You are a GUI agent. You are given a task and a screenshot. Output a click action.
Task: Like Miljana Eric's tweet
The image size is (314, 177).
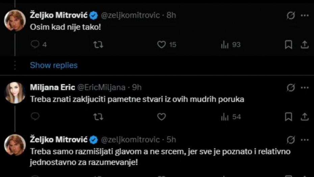coord(162,117)
